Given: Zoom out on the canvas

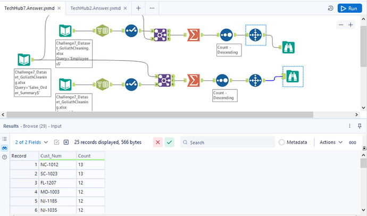Looking at the screenshot, I should [341, 25].
